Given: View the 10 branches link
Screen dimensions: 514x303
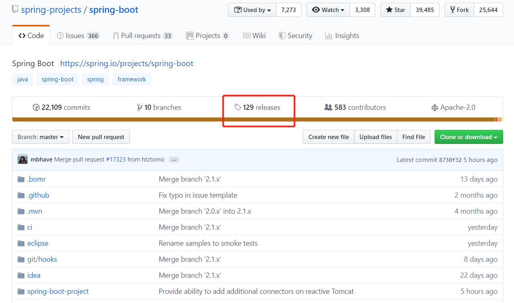Looking at the screenshot, I should click(159, 107).
